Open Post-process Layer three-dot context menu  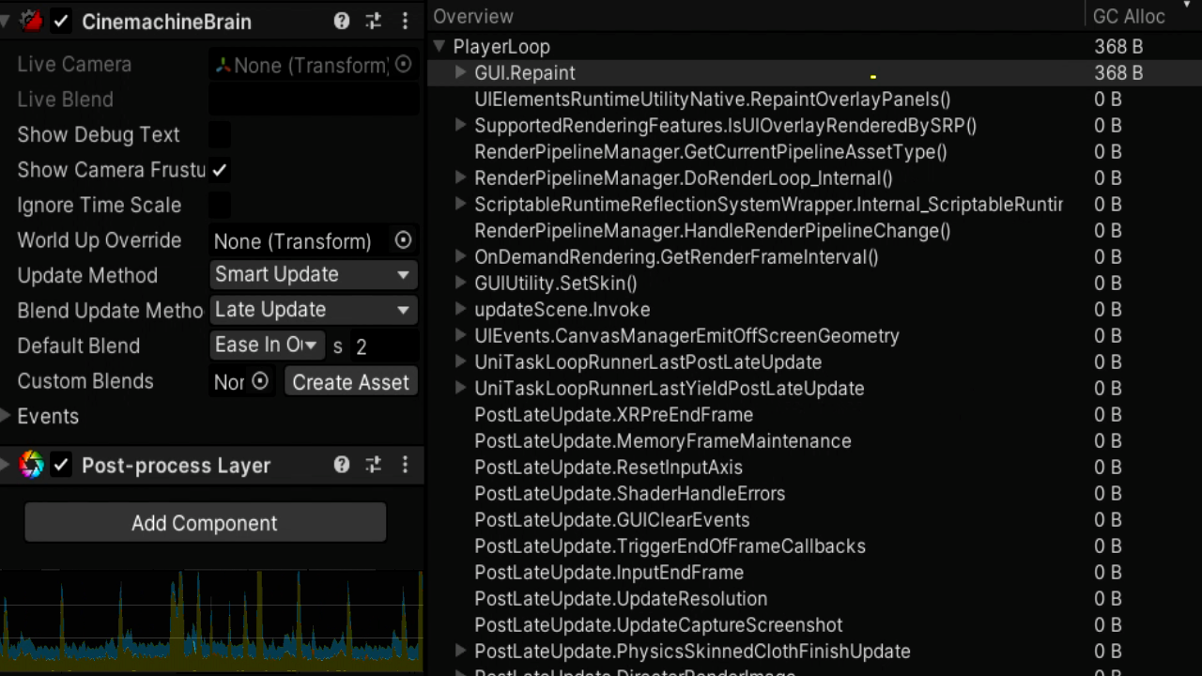point(405,465)
